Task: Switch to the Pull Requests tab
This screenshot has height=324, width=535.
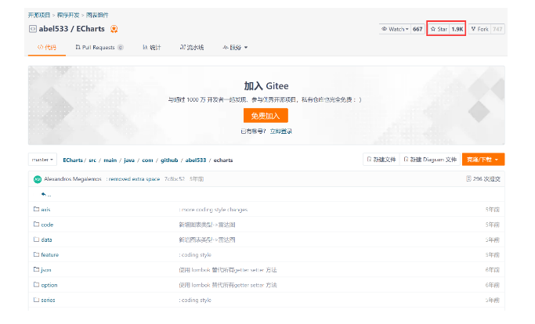Action: pos(99,48)
